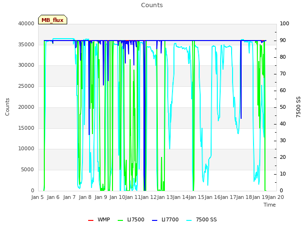Click the Jan 18 date tick label
This screenshot has width=305, height=229.
[x=244, y=197]
